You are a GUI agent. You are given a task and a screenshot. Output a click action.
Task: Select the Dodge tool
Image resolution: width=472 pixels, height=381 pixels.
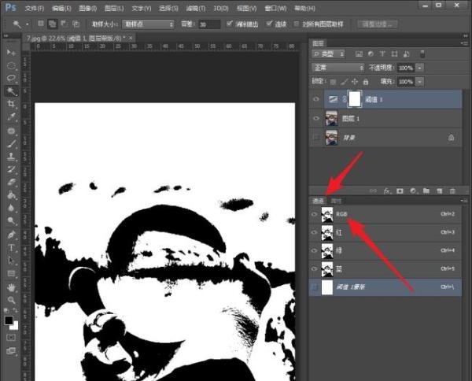click(11, 220)
